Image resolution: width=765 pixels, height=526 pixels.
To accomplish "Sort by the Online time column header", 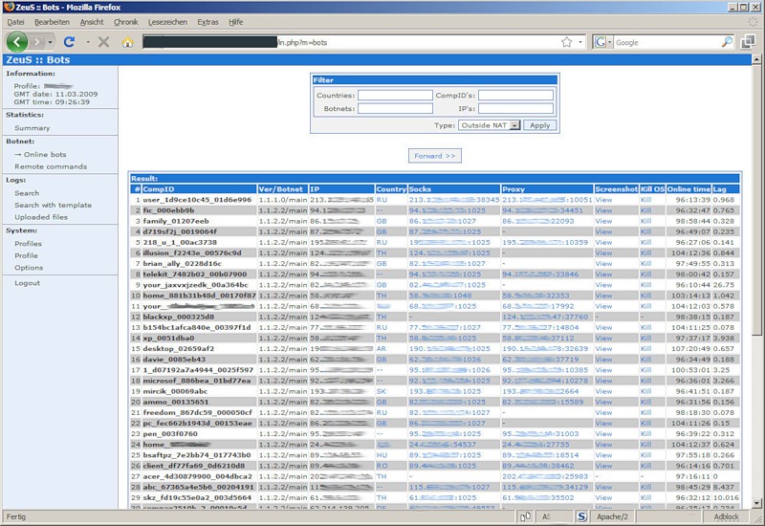I will pyautogui.click(x=688, y=189).
